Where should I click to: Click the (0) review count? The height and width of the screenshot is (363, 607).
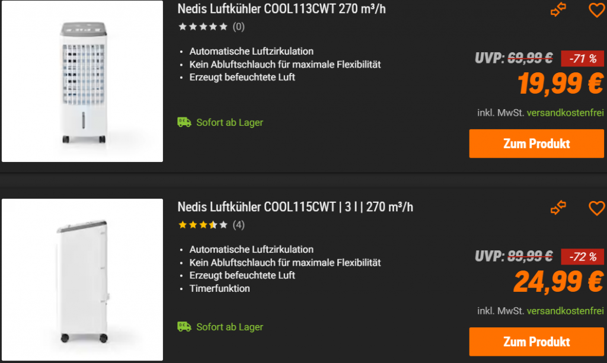click(x=238, y=27)
